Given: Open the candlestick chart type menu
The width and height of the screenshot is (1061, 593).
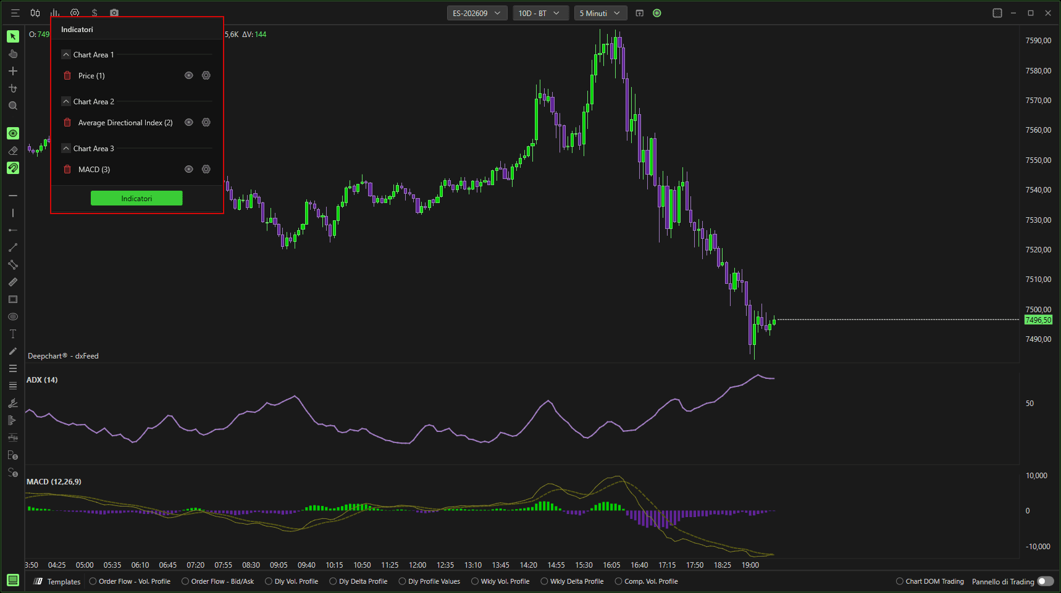Looking at the screenshot, I should [x=35, y=13].
